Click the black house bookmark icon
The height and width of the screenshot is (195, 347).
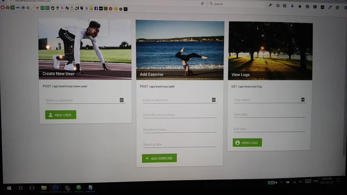[53, 8]
